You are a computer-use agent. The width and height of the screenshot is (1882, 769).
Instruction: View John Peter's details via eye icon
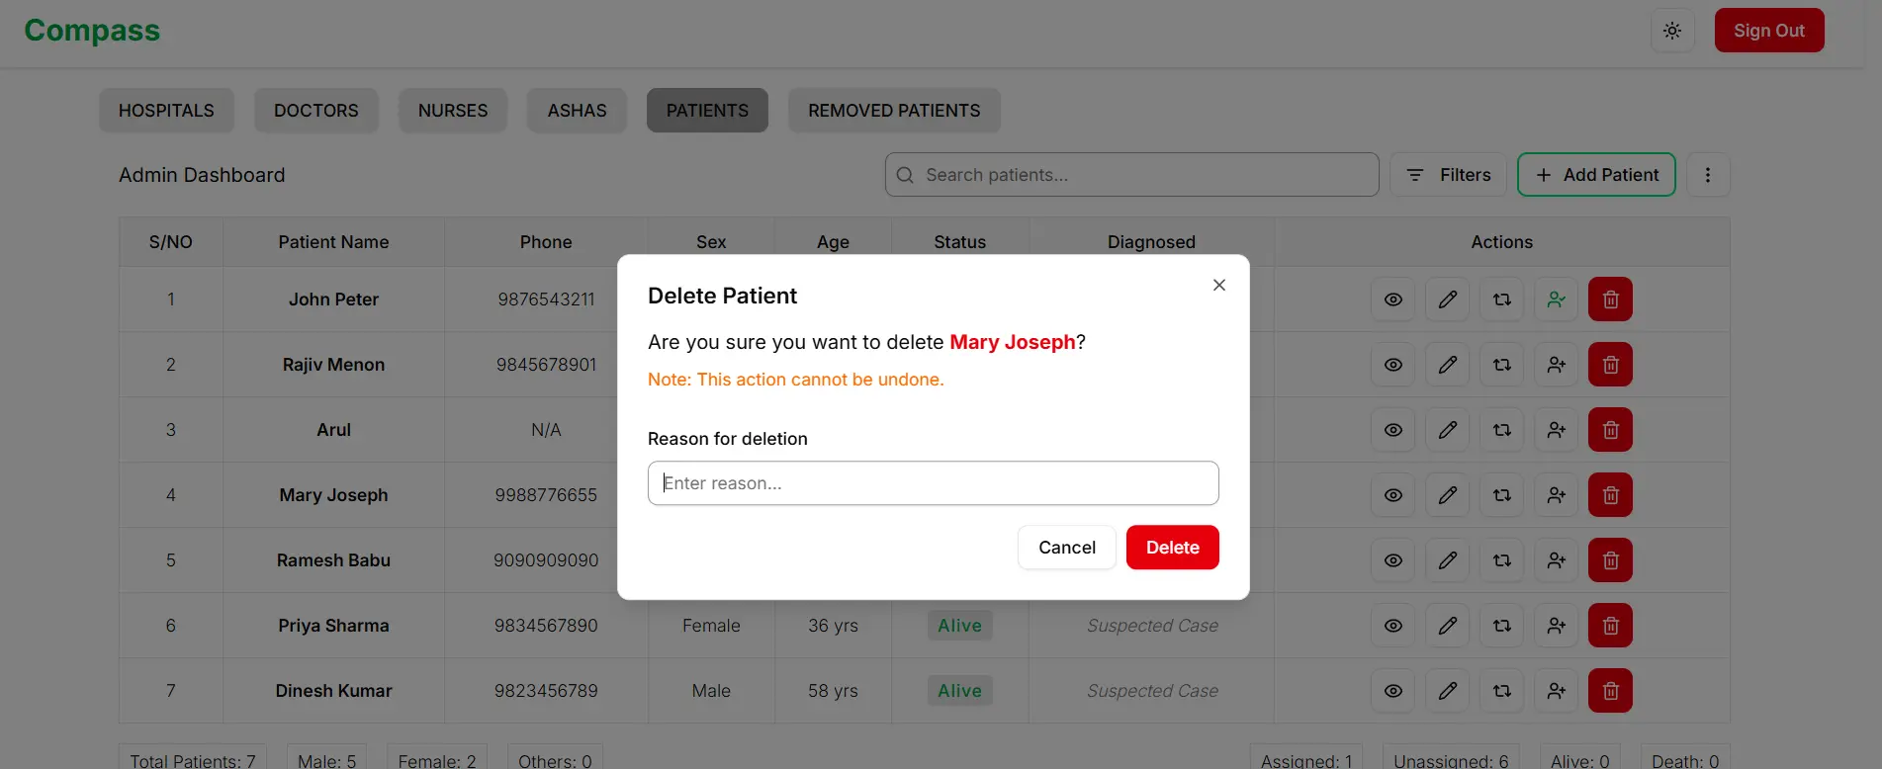pos(1393,299)
